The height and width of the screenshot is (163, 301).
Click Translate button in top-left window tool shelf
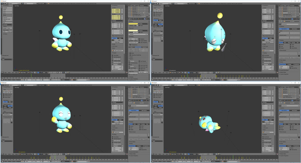[7, 8]
